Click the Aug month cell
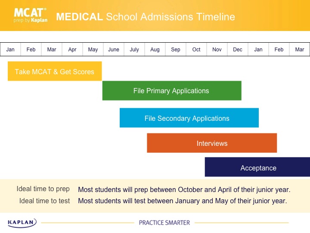Screen dimensions: 310x233 click(x=155, y=50)
